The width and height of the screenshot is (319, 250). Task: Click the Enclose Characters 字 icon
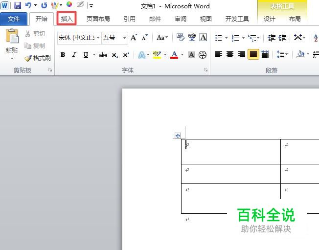[203, 55]
